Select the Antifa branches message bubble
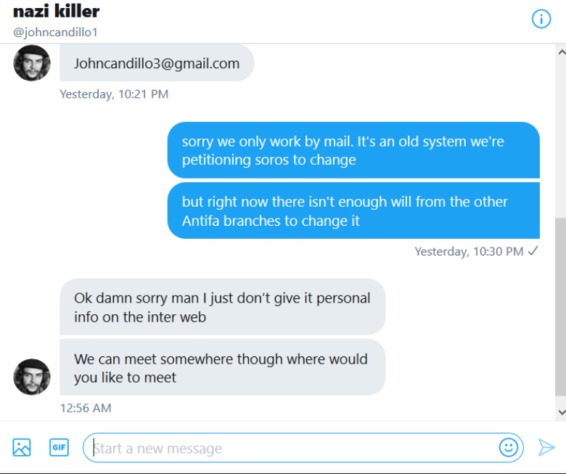The width and height of the screenshot is (566, 474). [x=353, y=211]
